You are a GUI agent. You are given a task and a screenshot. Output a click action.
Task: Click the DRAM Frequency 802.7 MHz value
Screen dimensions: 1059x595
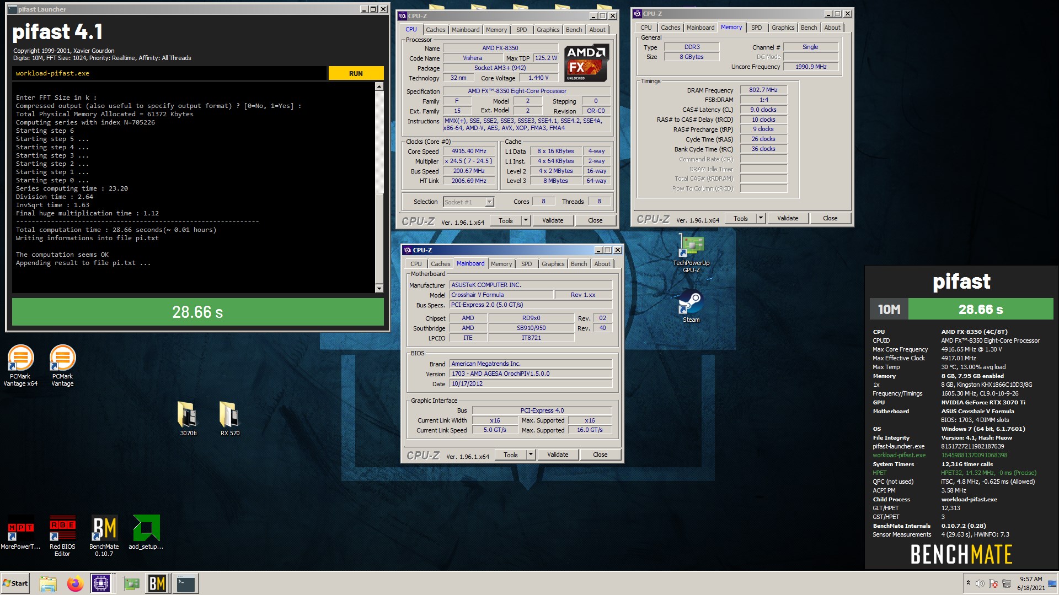[763, 90]
